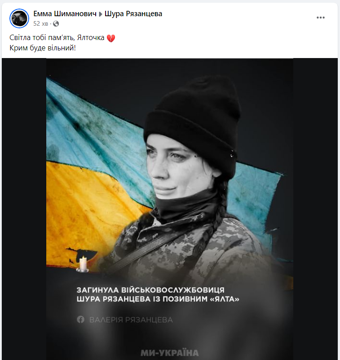Click the public globe audience icon
The width and height of the screenshot is (340, 360).
56,24
